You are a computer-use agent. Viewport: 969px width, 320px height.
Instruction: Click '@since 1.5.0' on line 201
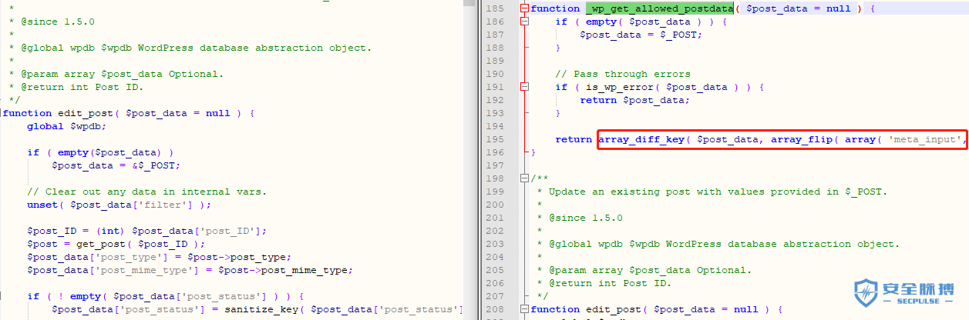click(x=586, y=218)
